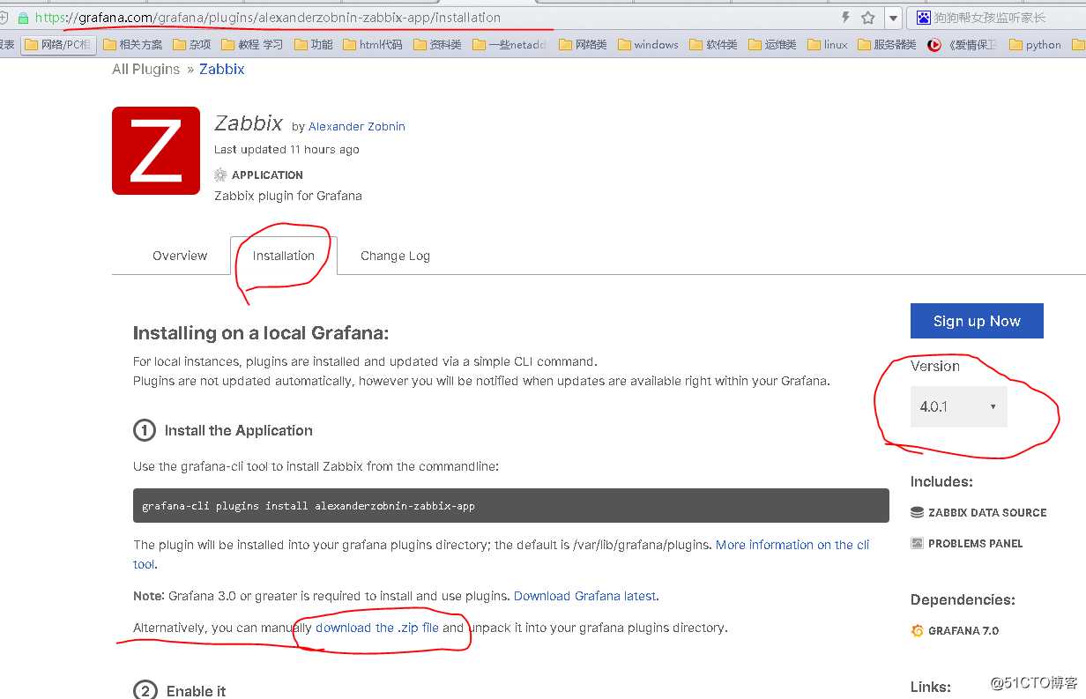1086x699 pixels.
Task: Go to All Plugins breadcrumb
Action: 145,69
